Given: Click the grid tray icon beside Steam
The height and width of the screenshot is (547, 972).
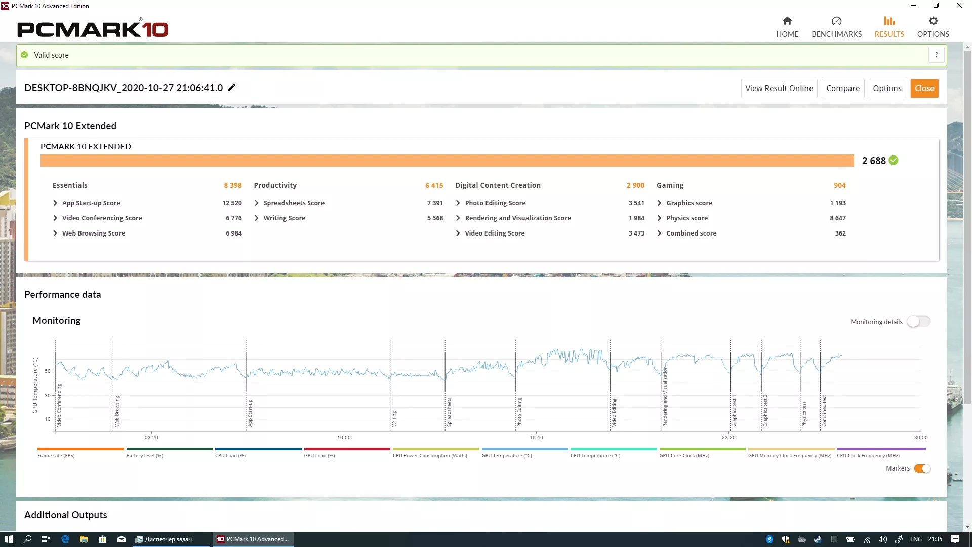Looking at the screenshot, I should (x=834, y=539).
